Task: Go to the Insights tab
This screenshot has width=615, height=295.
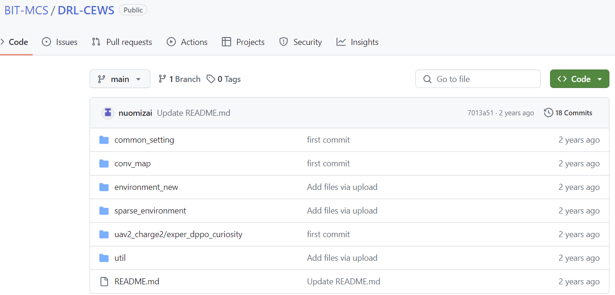Action: pos(357,42)
